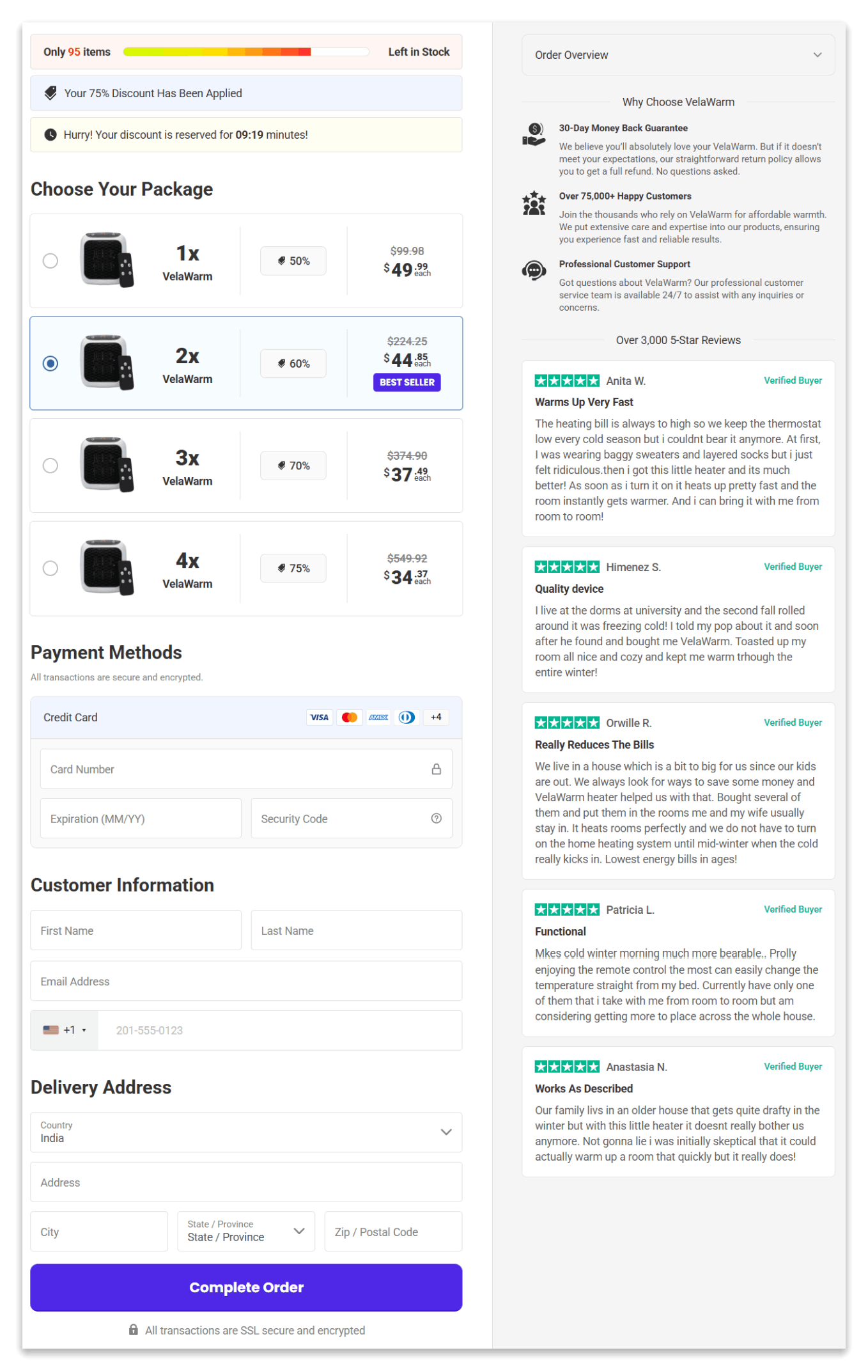This screenshot has width=868, height=1371.
Task: Focus the City field
Action: (x=99, y=1232)
